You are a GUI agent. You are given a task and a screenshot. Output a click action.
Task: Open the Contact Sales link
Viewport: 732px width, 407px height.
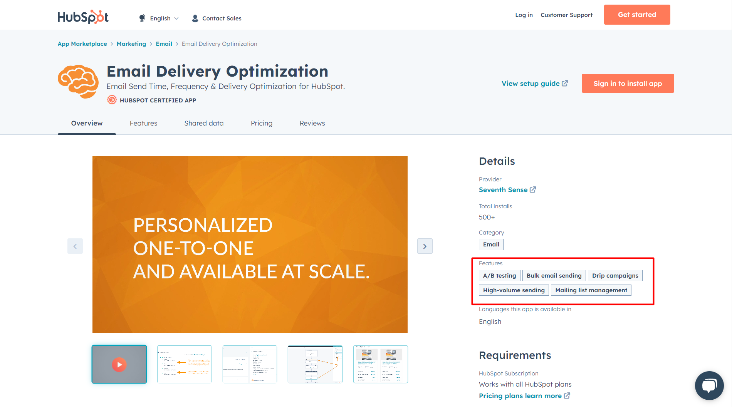[x=222, y=18]
